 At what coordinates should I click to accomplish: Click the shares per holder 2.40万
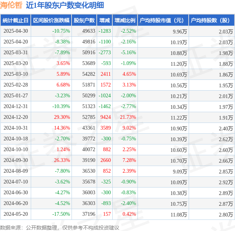pos(226,129)
